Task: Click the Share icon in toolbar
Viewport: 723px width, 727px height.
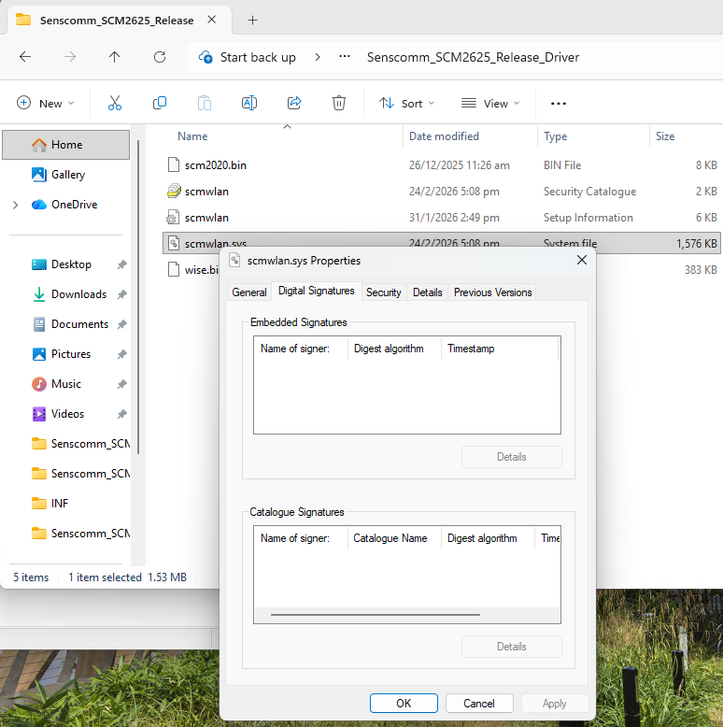Action: (x=294, y=103)
